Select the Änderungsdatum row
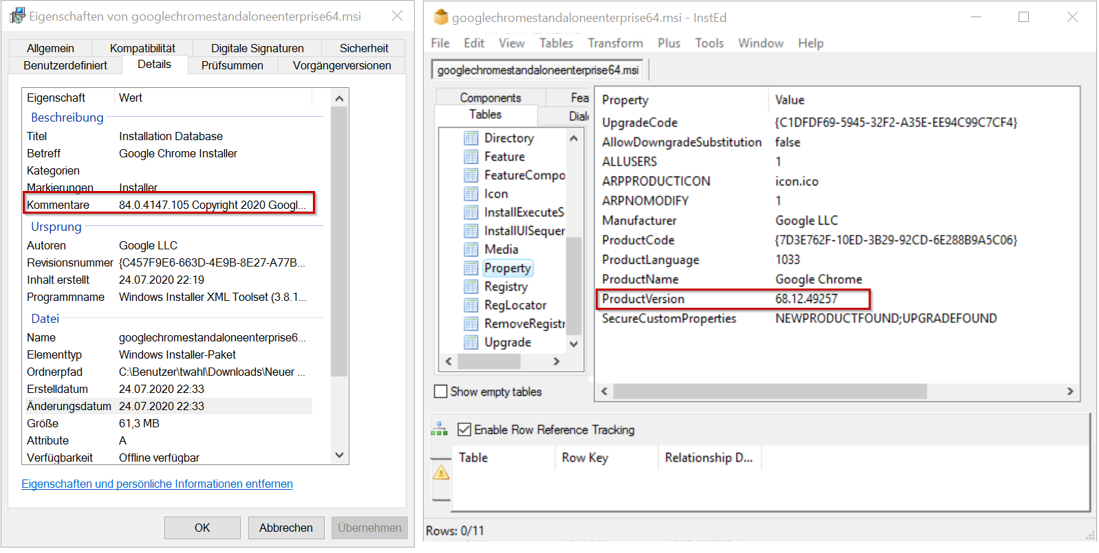1099x553 pixels. pyautogui.click(x=168, y=406)
